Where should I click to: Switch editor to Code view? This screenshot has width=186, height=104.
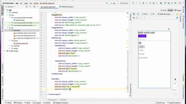(x=163, y=10)
